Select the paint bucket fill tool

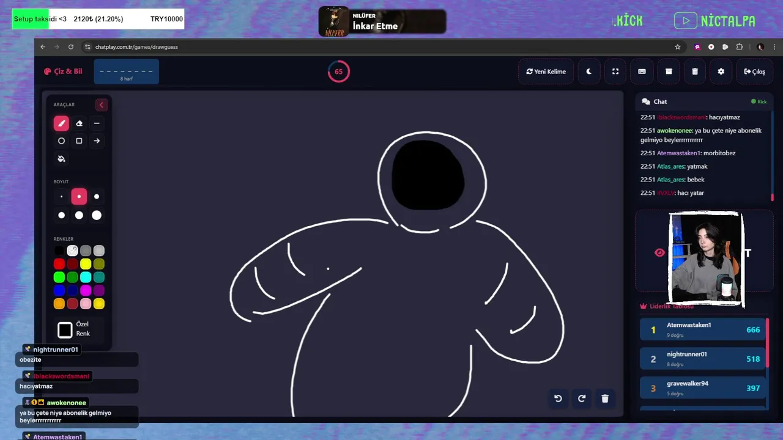[61, 159]
